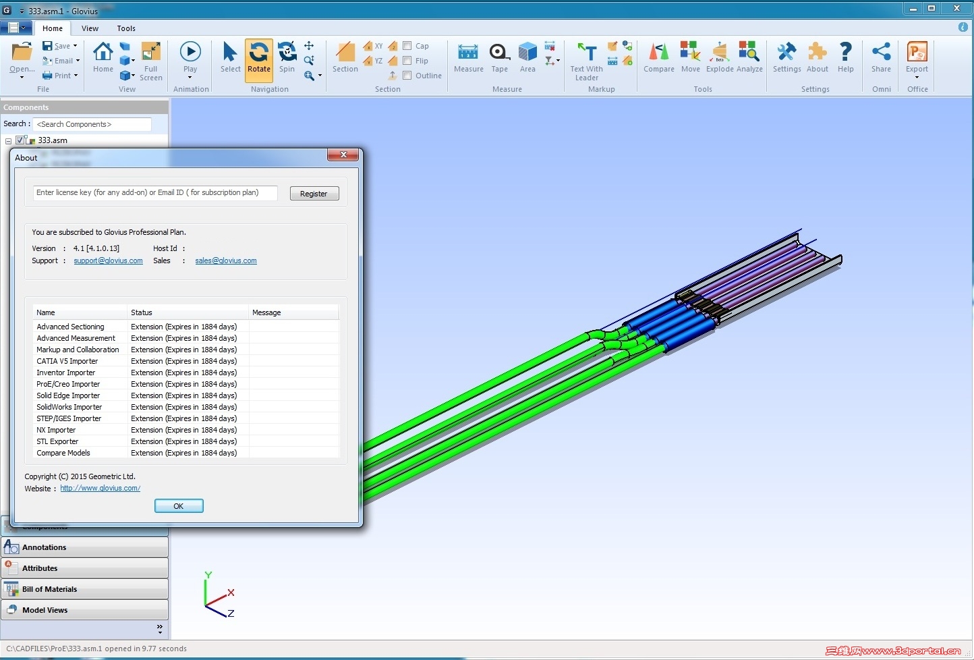Image resolution: width=974 pixels, height=660 pixels.
Task: Expand the Email dropdown arrow
Action: click(78, 61)
